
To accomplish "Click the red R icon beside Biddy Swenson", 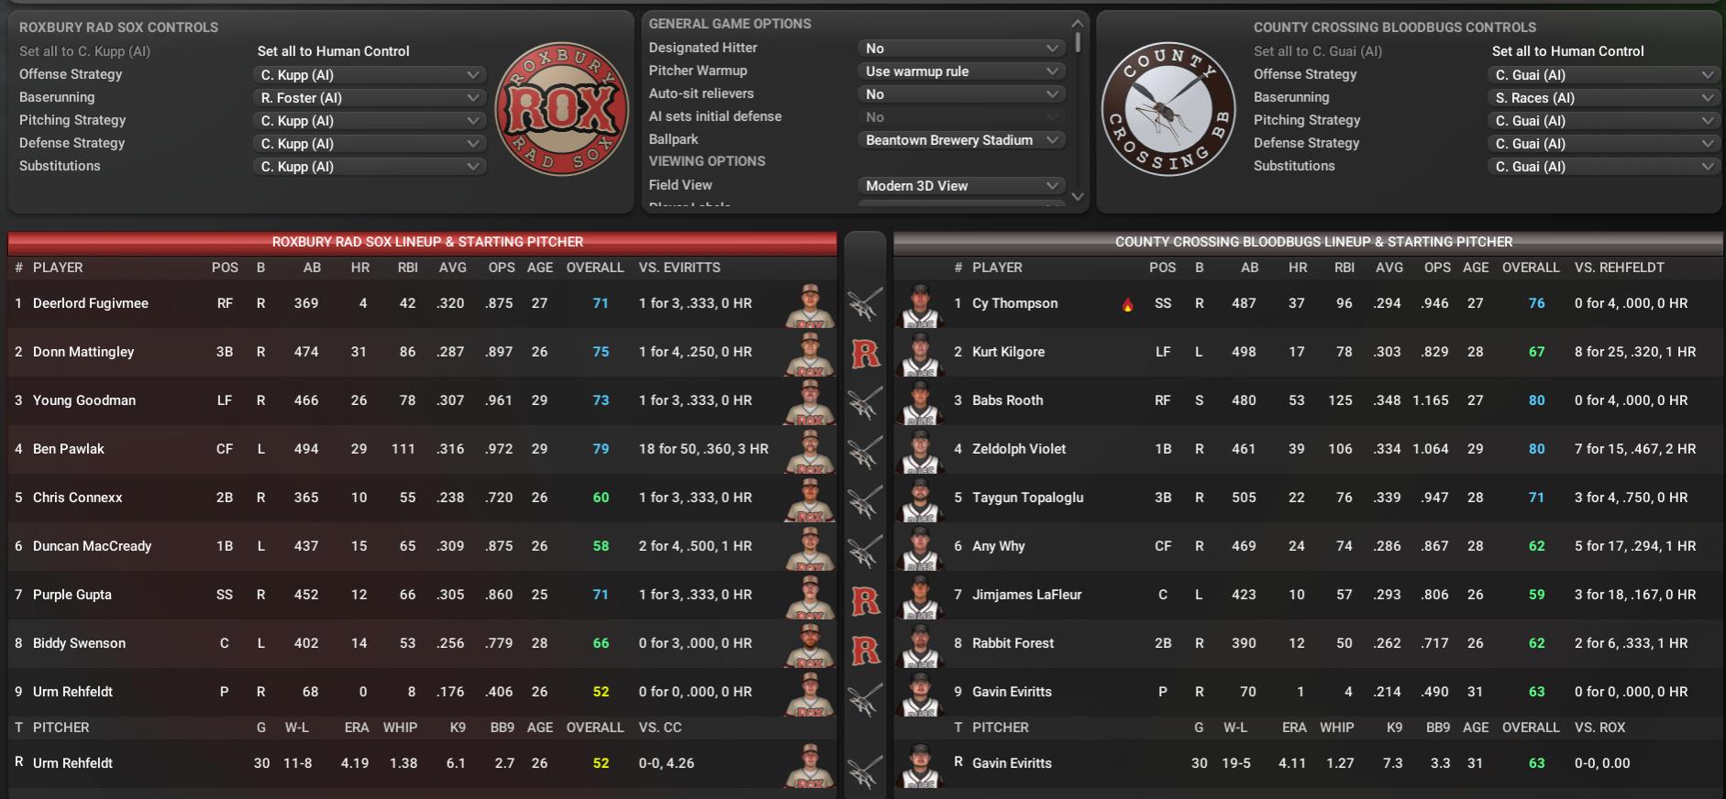I will pyautogui.click(x=865, y=650).
